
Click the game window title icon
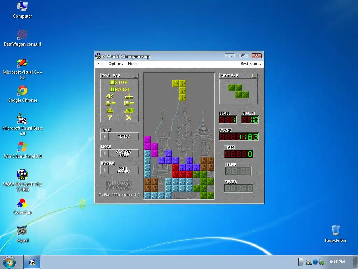coord(98,56)
